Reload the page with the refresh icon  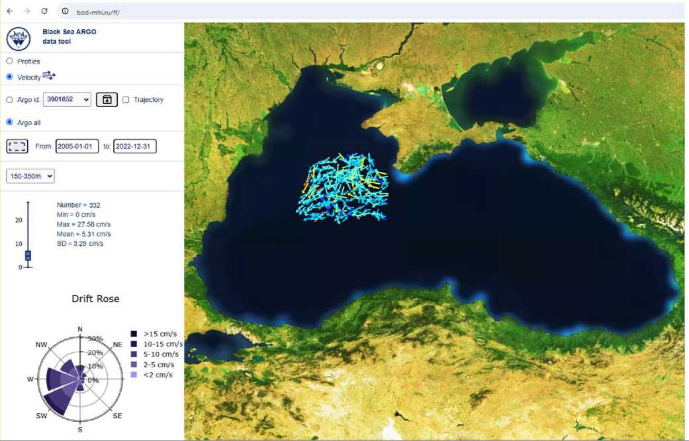tap(44, 11)
